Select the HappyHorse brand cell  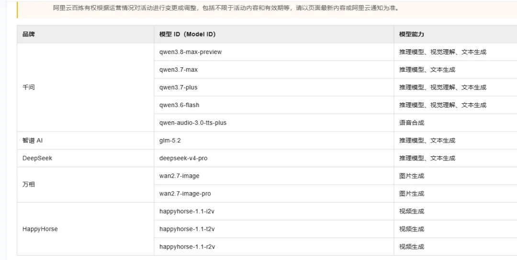[85, 229]
